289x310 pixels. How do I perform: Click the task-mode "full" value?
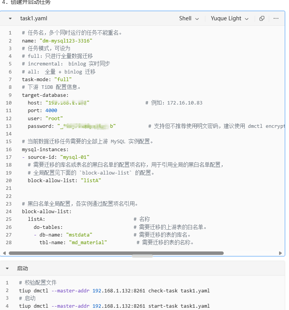(x=63, y=79)
